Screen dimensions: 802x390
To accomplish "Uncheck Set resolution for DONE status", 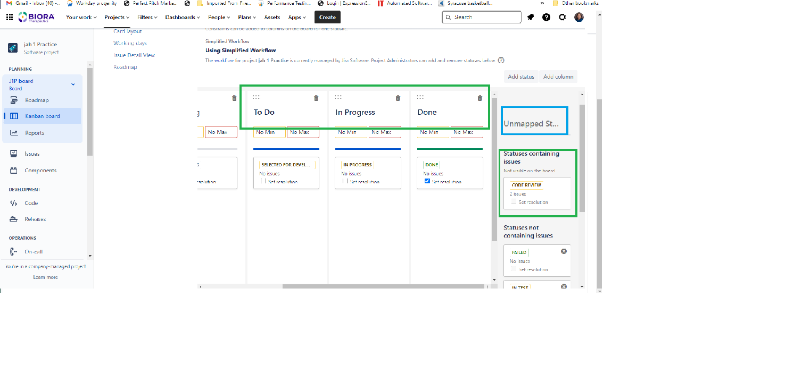I will 427,181.
